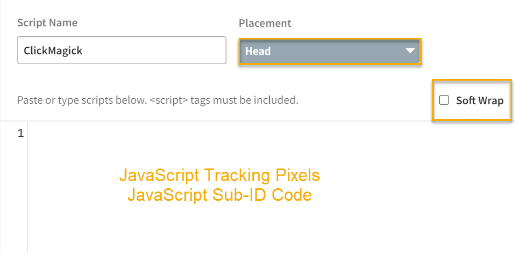Screen dimensions: 516x253
Task: Click the Script Name input field
Action: [121, 50]
